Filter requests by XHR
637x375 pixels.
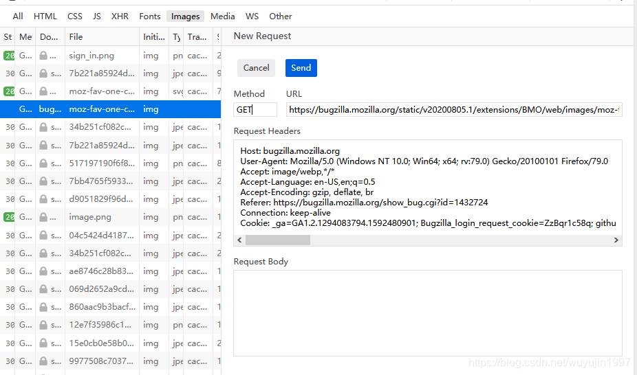(x=120, y=16)
